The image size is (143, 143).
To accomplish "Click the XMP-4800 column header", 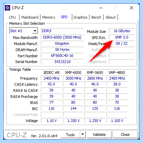I will [117, 73].
